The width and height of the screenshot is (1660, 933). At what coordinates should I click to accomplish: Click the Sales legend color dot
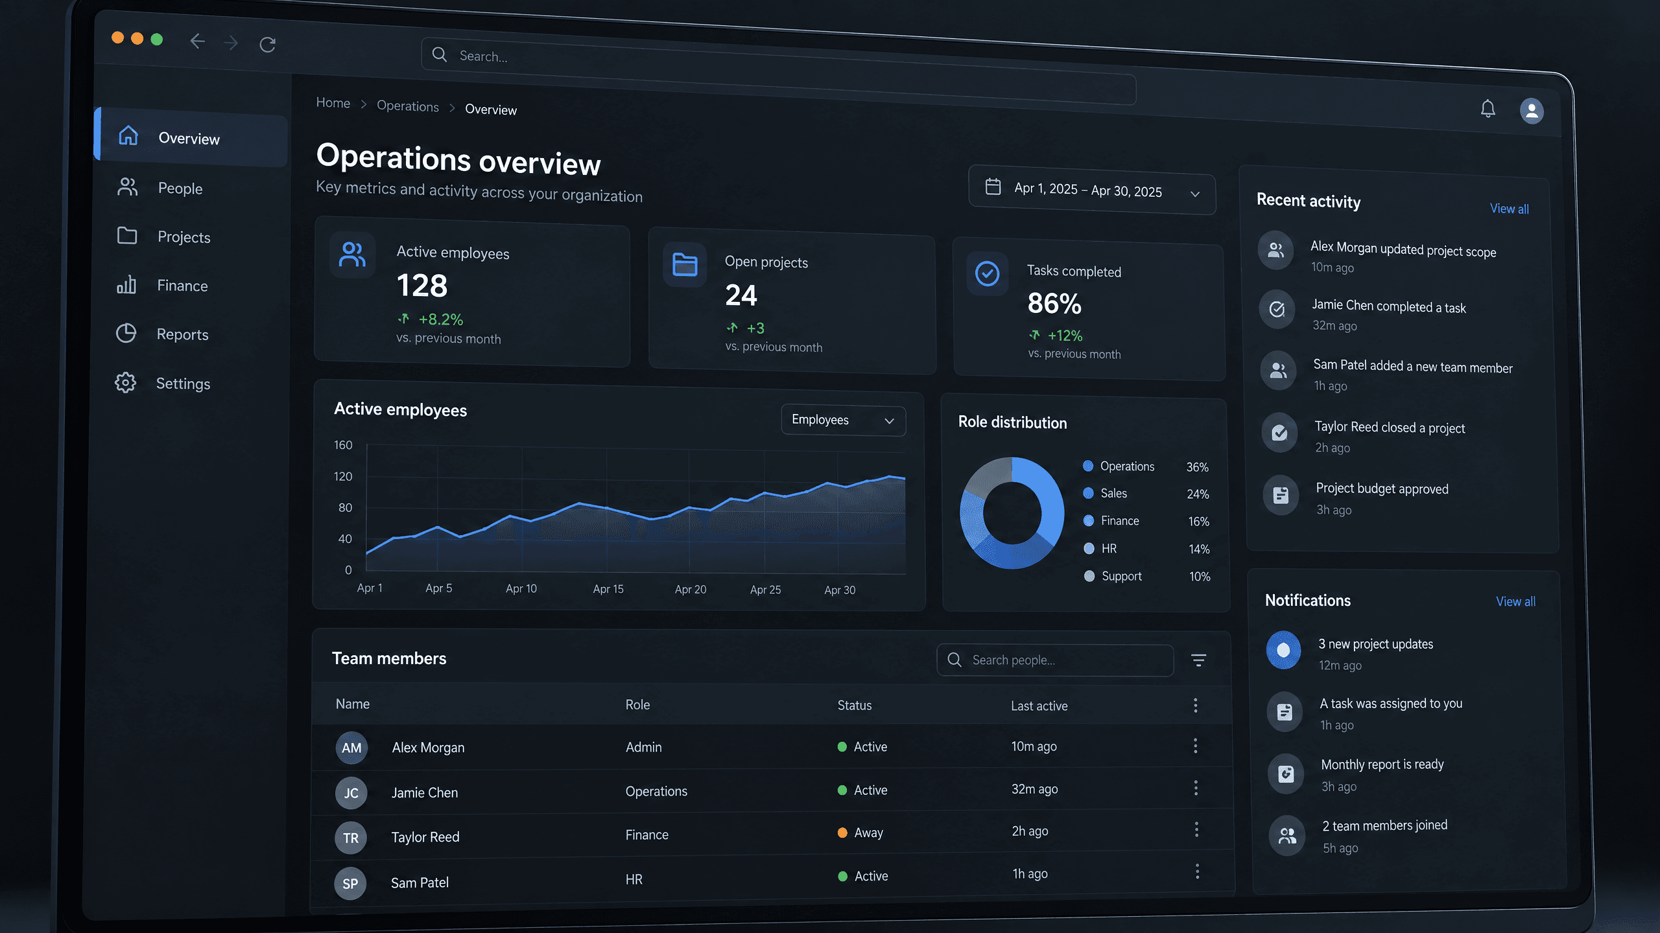(1088, 493)
